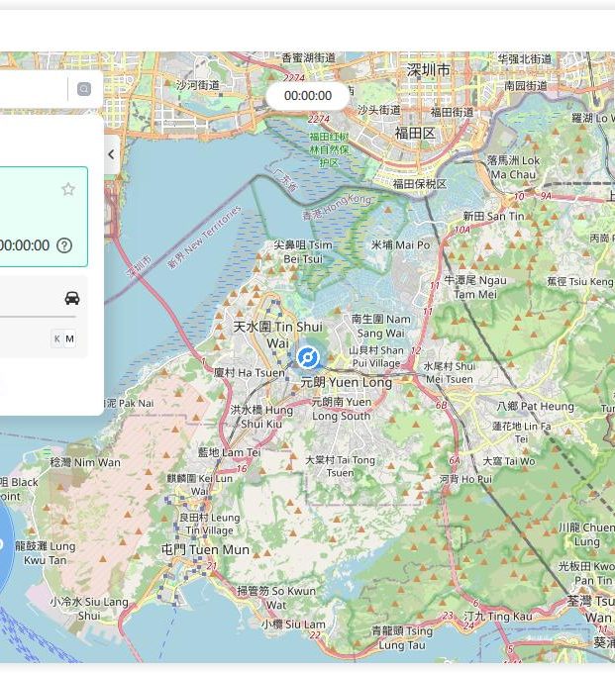Screen dimensions: 615x673
Task: Switch distance units to K
Action: click(x=56, y=339)
